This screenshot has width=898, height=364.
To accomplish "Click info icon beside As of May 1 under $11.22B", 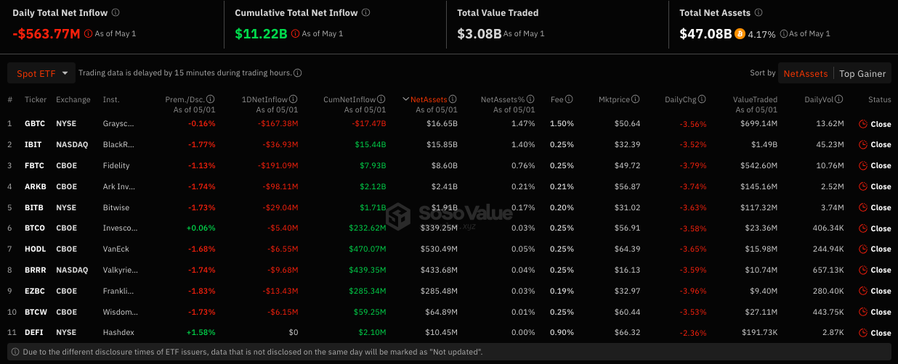I will [x=295, y=33].
